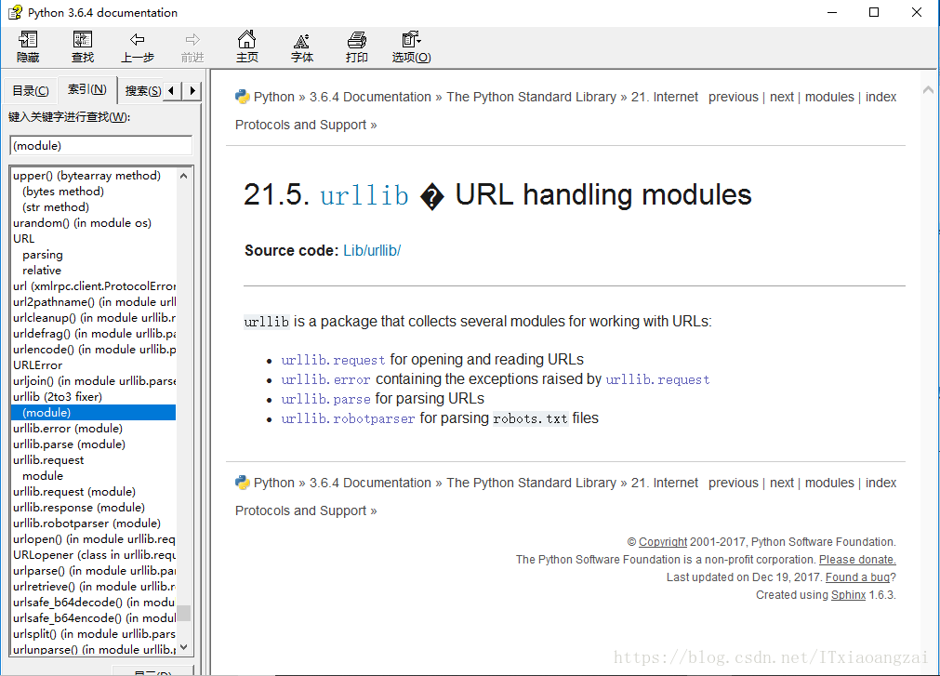Image resolution: width=940 pixels, height=676 pixels.
Task: Open the 选项 (Options) toolbar icon
Action: [x=411, y=46]
